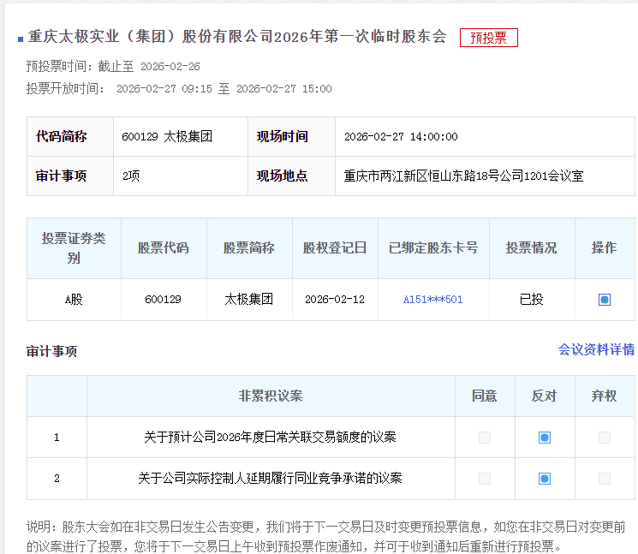
Task: Click the 股票简称 column header
Action: [249, 248]
